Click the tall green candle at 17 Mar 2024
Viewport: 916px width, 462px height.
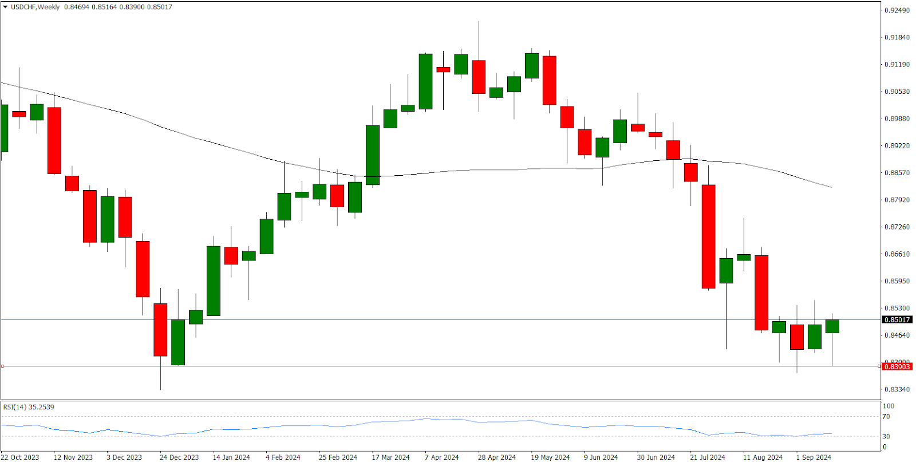pos(373,155)
